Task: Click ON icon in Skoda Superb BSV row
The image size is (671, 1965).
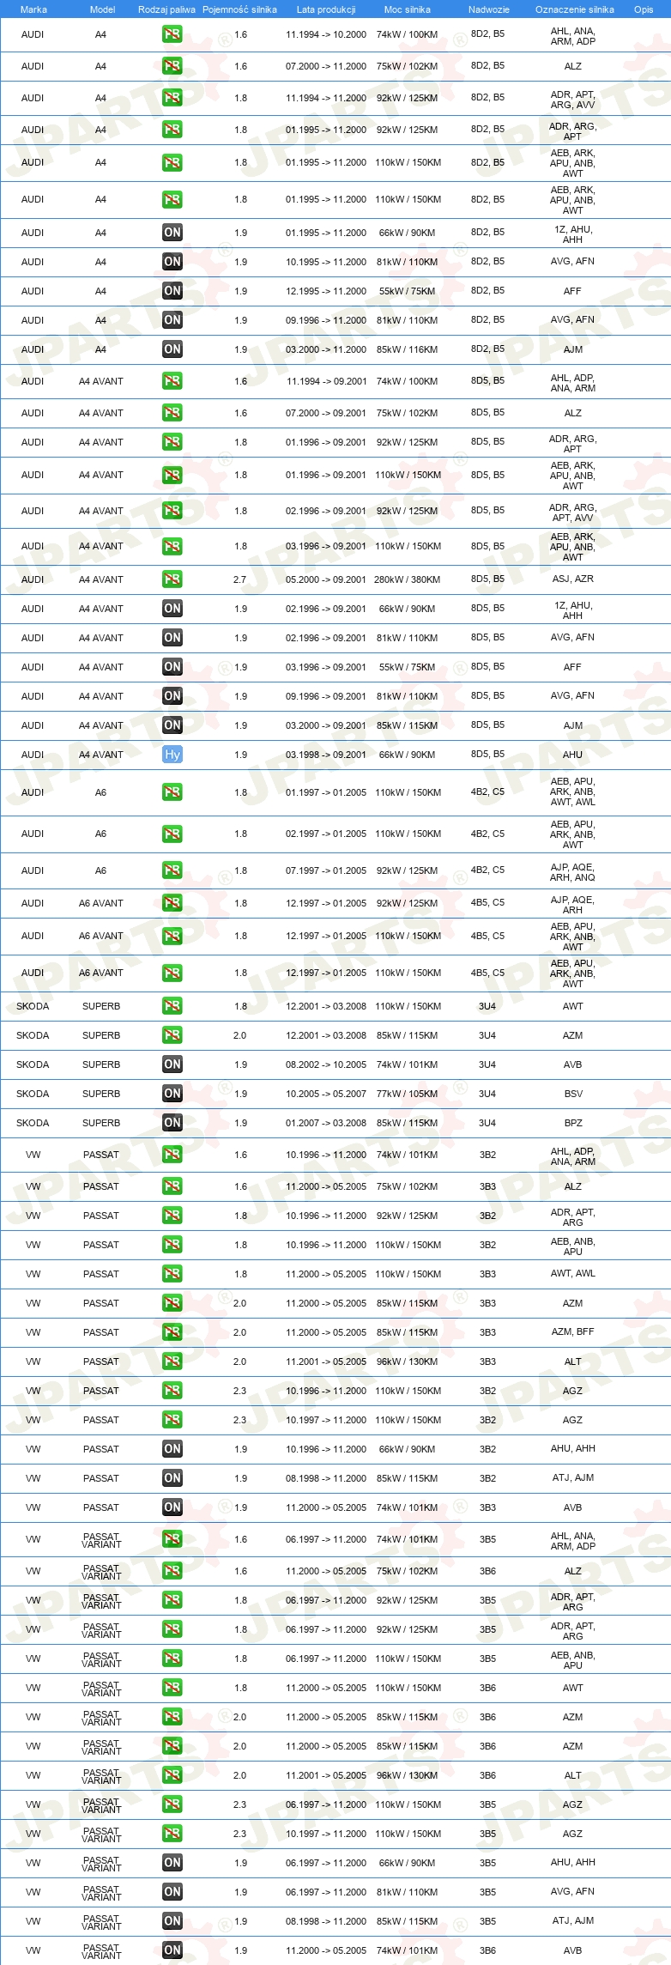Action: tap(172, 1094)
